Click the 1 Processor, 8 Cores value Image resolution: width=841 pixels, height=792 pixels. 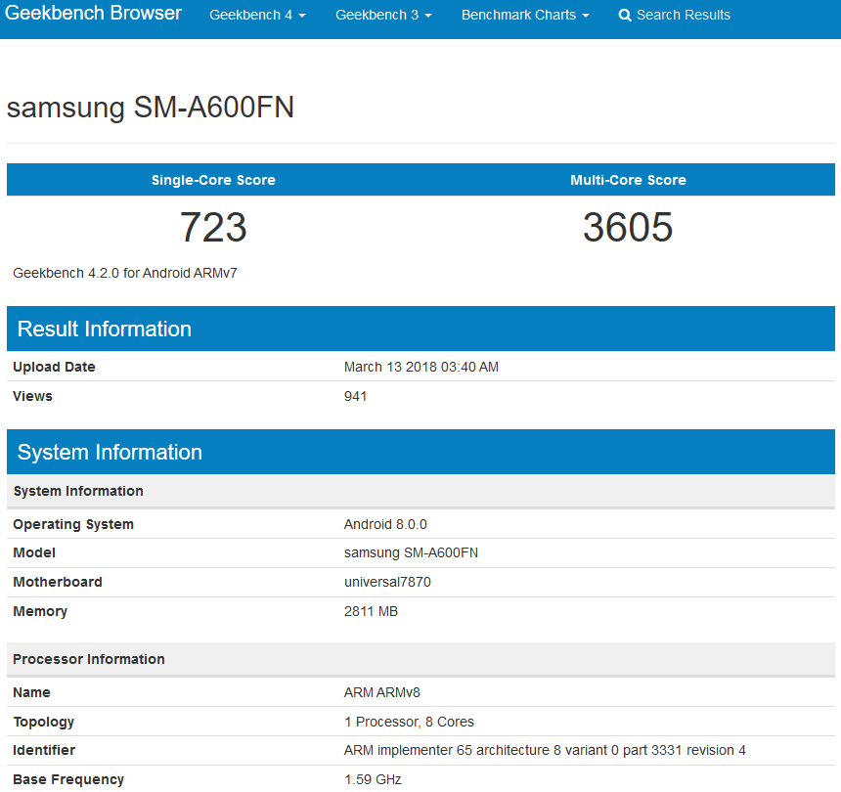click(409, 723)
